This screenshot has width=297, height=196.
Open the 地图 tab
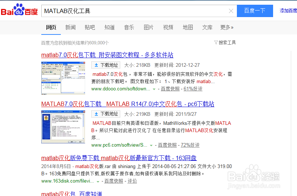188,28
